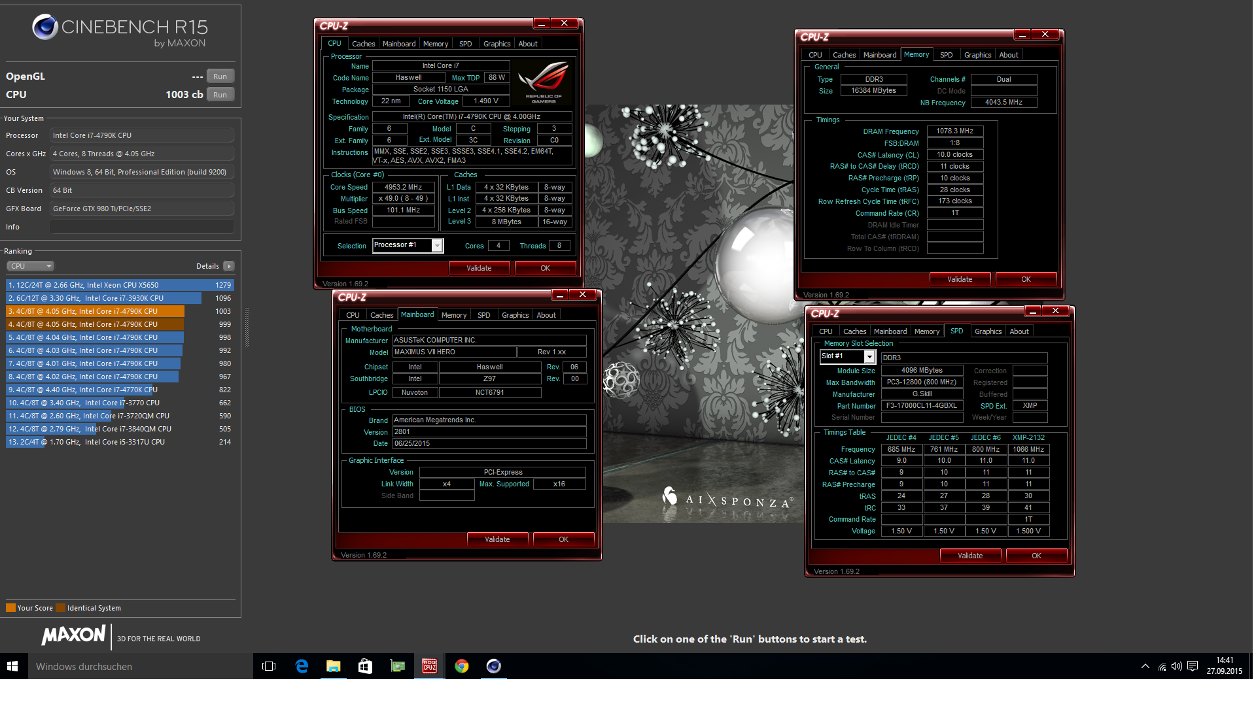Click the MAXON logo at bottom
1256x706 pixels.
(74, 635)
